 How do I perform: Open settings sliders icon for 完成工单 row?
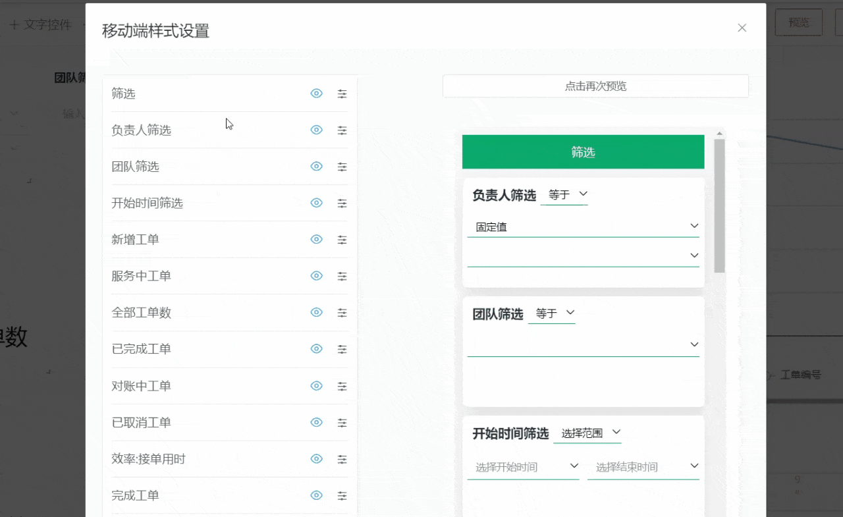(342, 495)
